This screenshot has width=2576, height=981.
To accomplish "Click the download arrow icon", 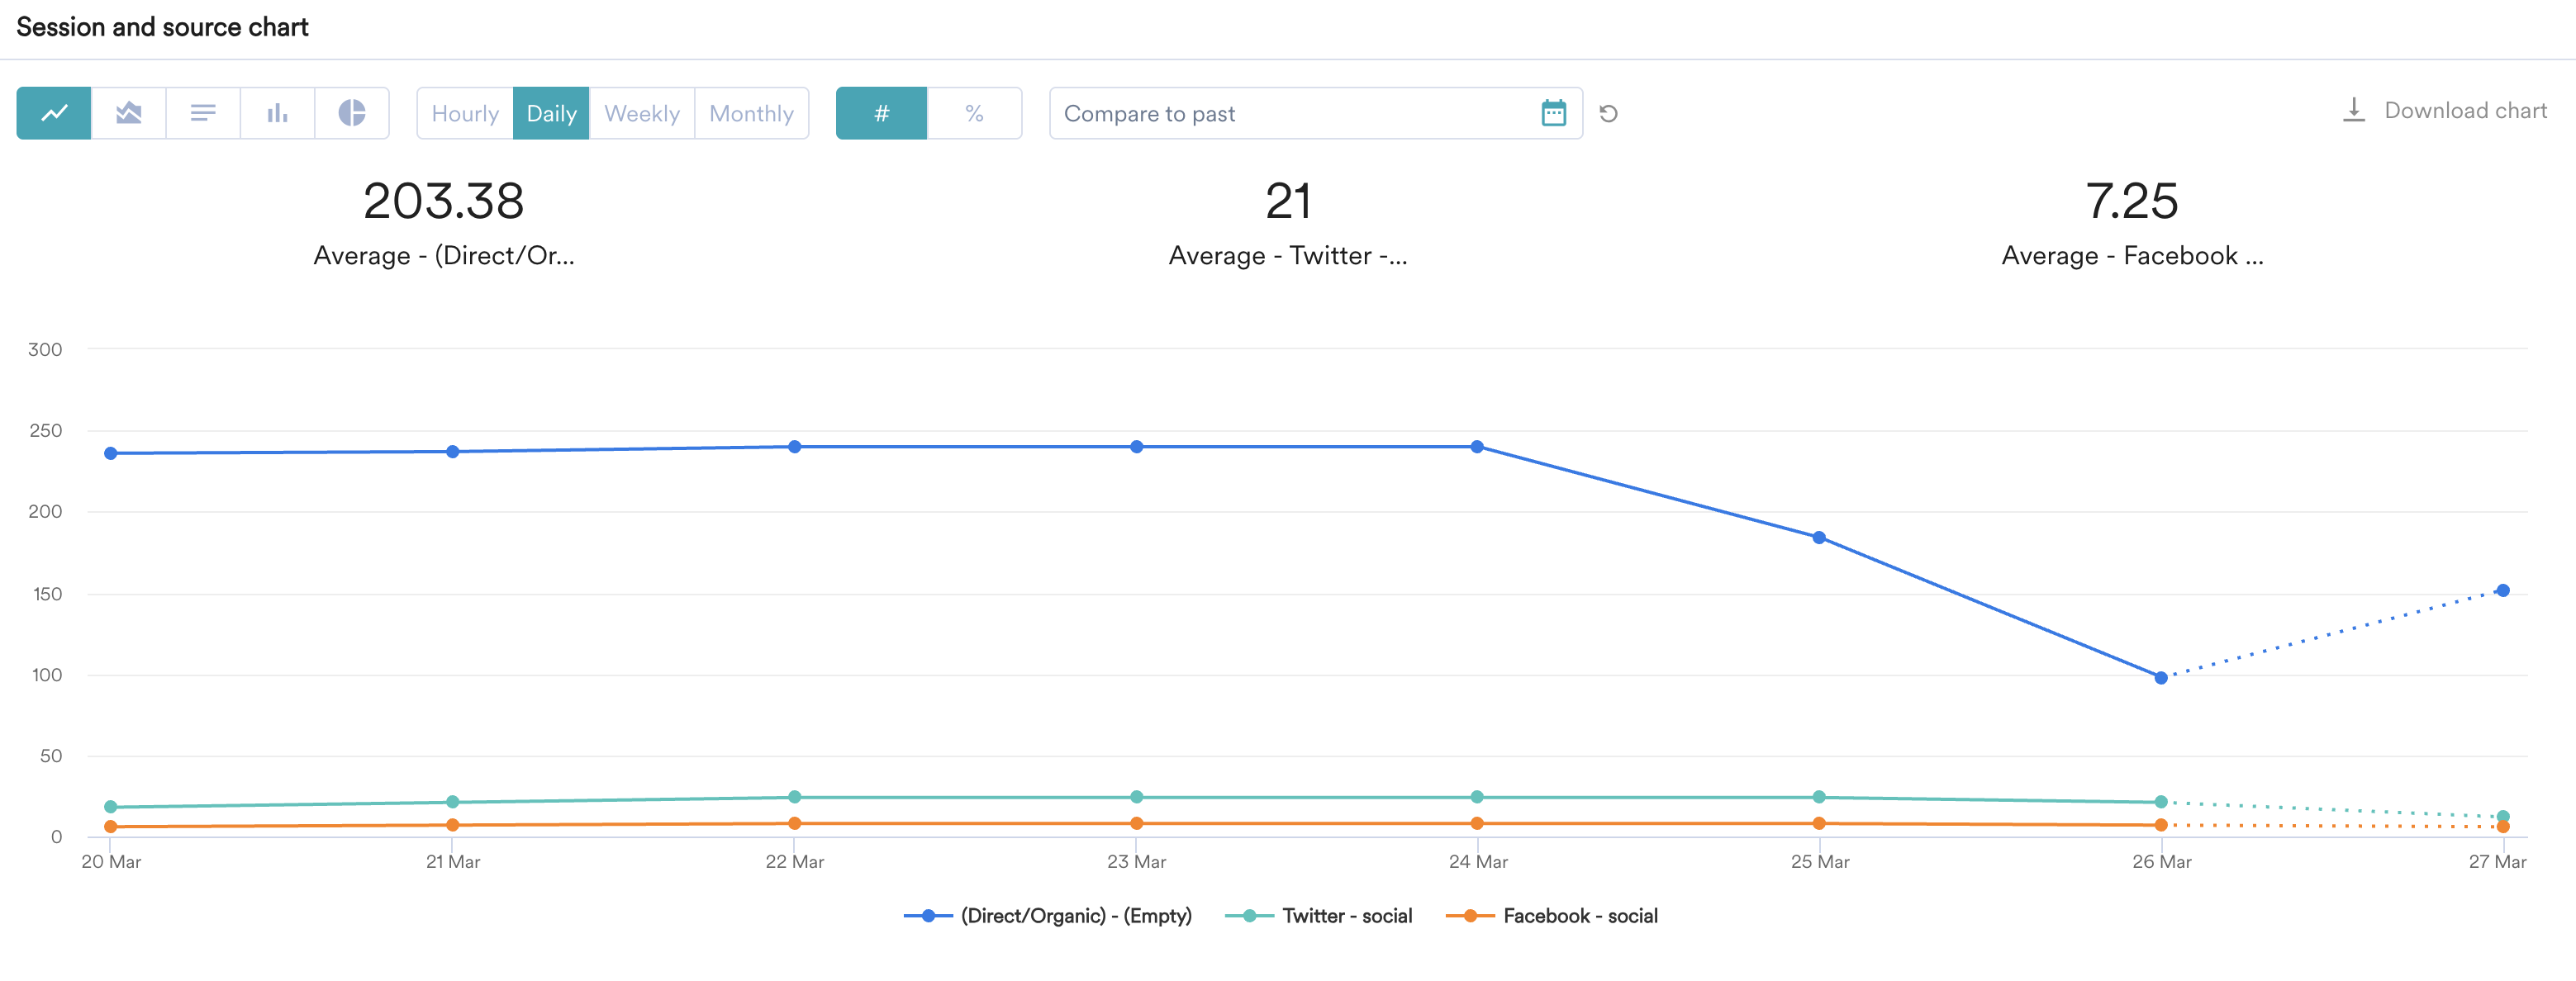I will pos(2354,110).
